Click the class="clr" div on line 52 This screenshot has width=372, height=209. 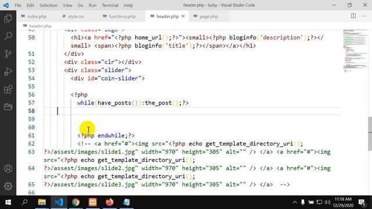(103, 62)
